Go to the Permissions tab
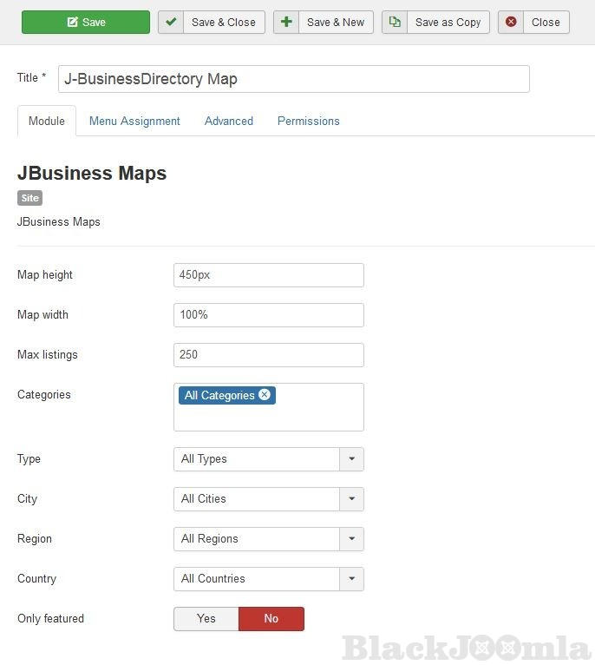 [308, 121]
